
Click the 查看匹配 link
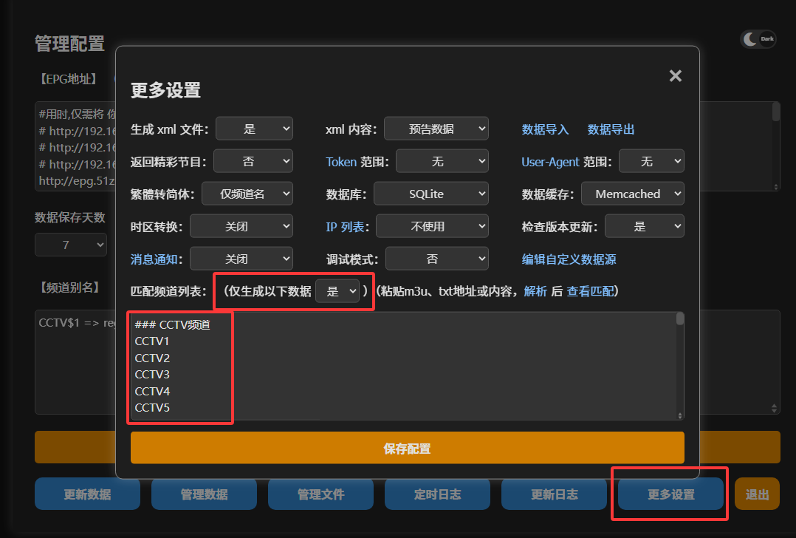point(590,291)
